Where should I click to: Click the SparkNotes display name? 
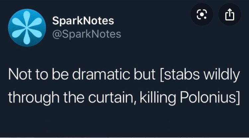83,21
